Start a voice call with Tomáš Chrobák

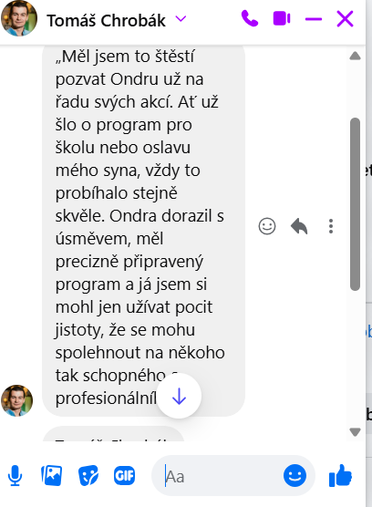tap(250, 18)
